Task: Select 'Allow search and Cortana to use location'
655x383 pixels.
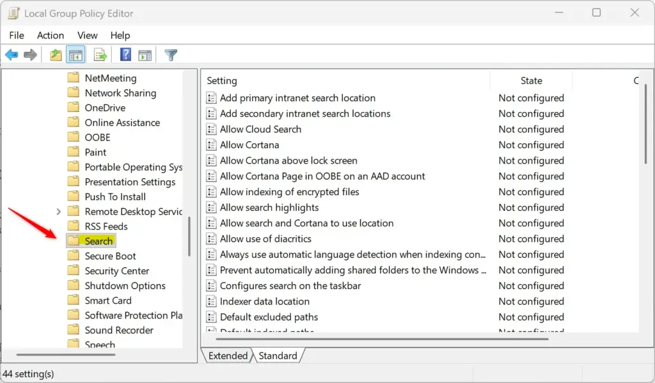Action: pyautogui.click(x=306, y=223)
